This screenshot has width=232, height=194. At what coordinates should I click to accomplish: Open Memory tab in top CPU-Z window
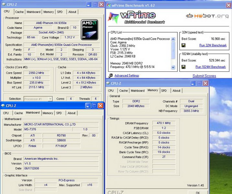tap(49, 12)
